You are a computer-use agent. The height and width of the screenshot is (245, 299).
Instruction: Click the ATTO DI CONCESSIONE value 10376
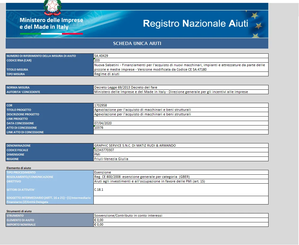tap(181, 128)
